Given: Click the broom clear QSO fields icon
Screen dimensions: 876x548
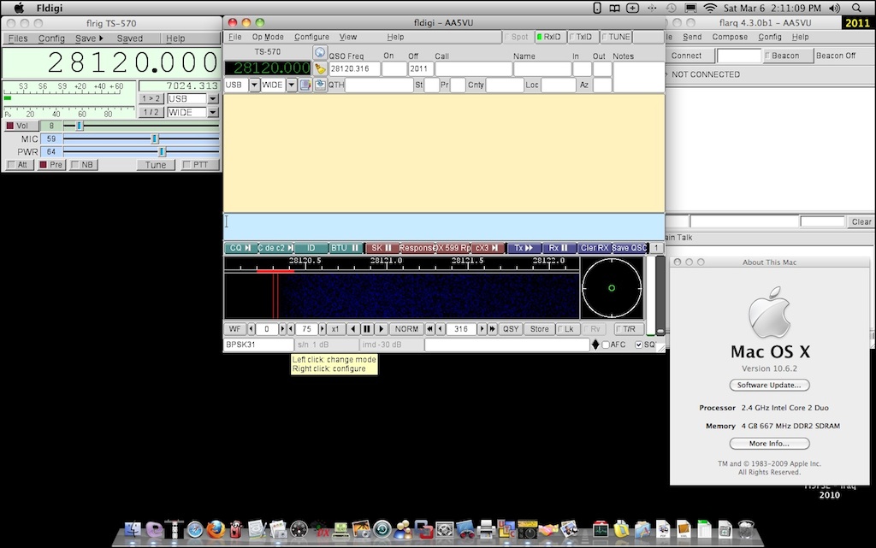Looking at the screenshot, I should 320,68.
